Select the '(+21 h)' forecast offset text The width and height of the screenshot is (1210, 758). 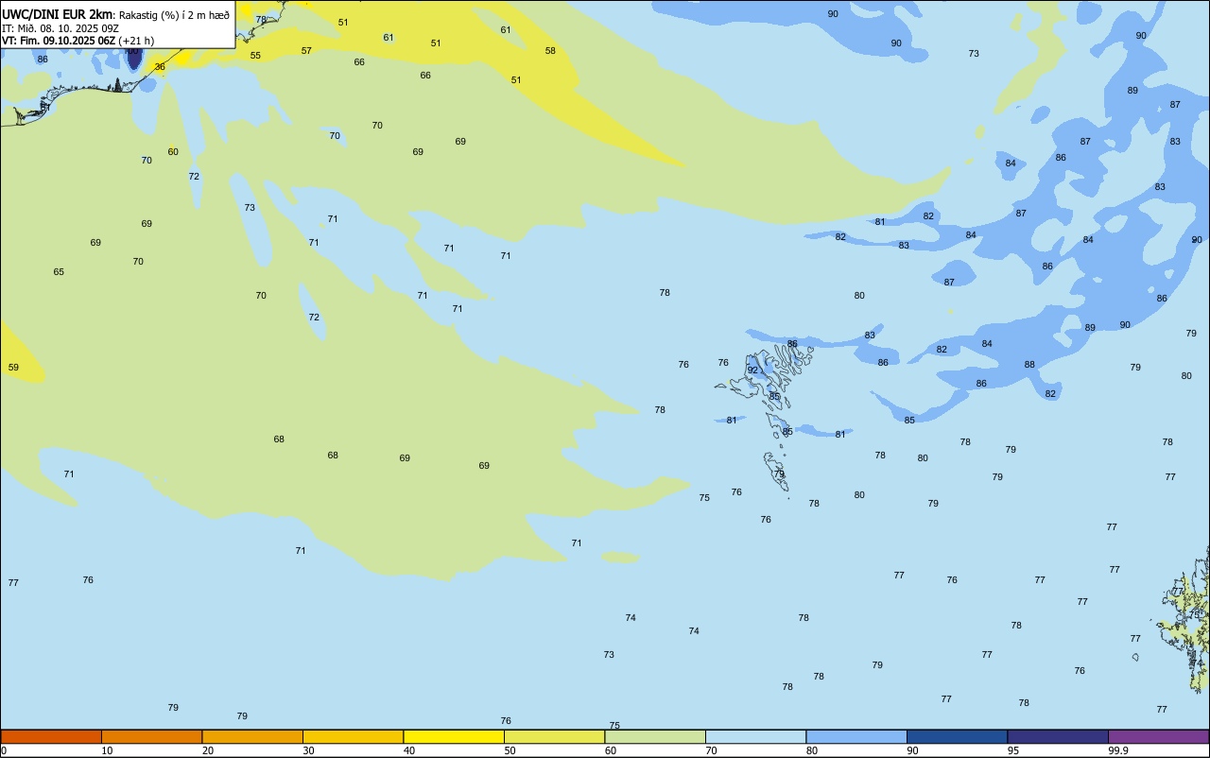pos(137,41)
